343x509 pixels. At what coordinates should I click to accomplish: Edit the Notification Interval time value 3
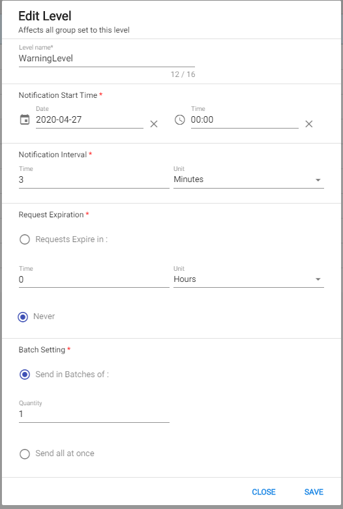[94, 179]
